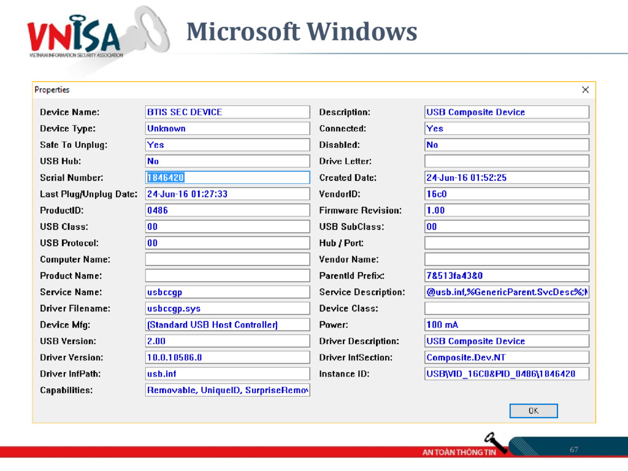Viewport: 628px width, 471px height.
Task: Click the USB Protocol value field
Action: (x=228, y=243)
